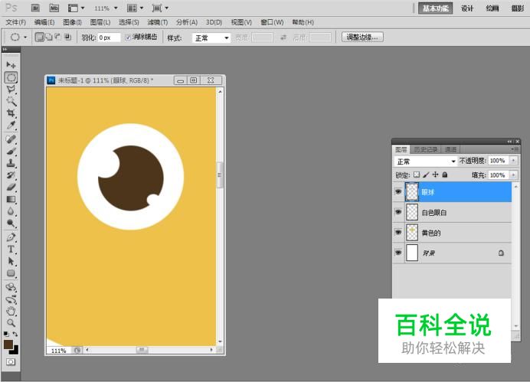Viewport: 530px width, 382px height.
Task: Choose Add to selection mode
Action: (x=49, y=38)
